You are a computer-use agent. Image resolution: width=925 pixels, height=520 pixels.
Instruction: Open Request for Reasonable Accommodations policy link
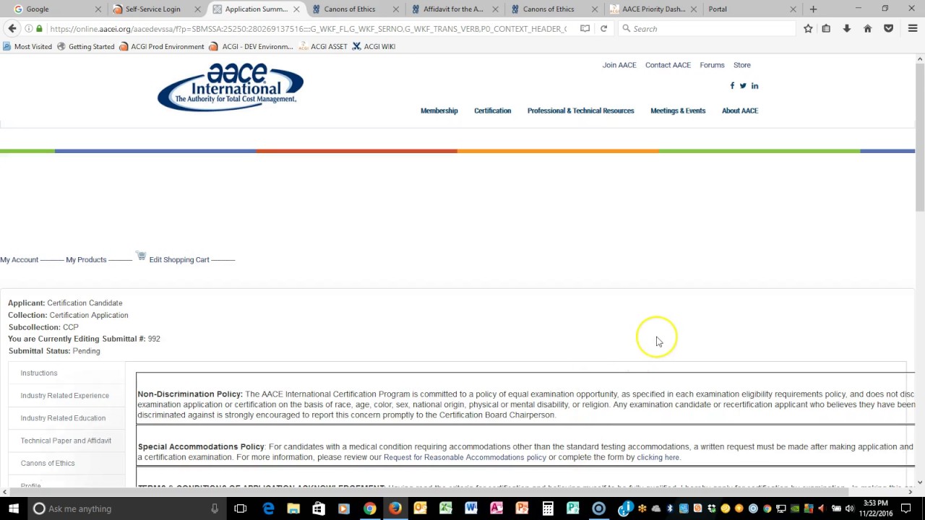click(x=465, y=457)
